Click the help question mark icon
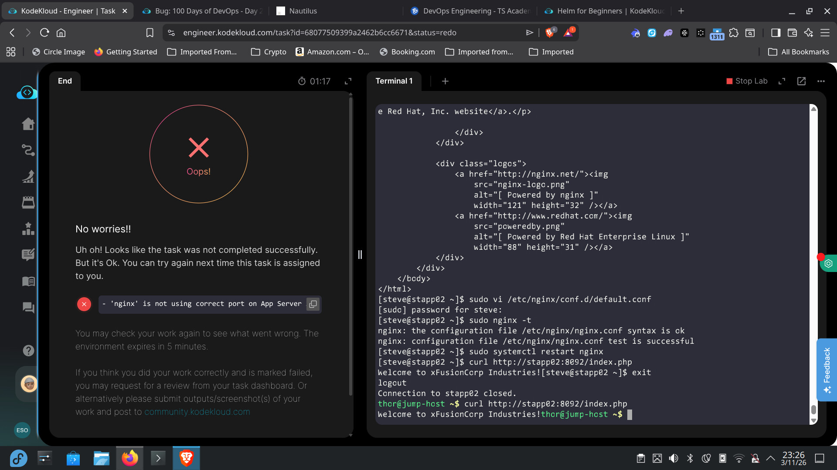 pos(28,351)
